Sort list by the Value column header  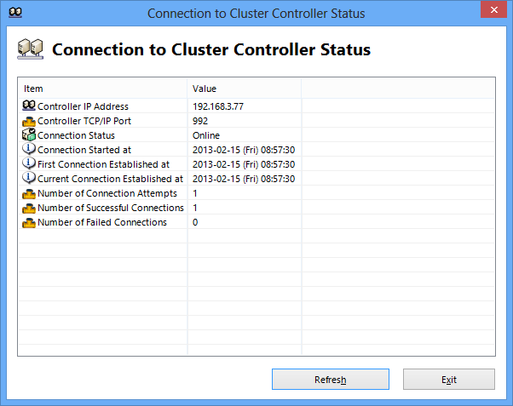tap(244, 89)
